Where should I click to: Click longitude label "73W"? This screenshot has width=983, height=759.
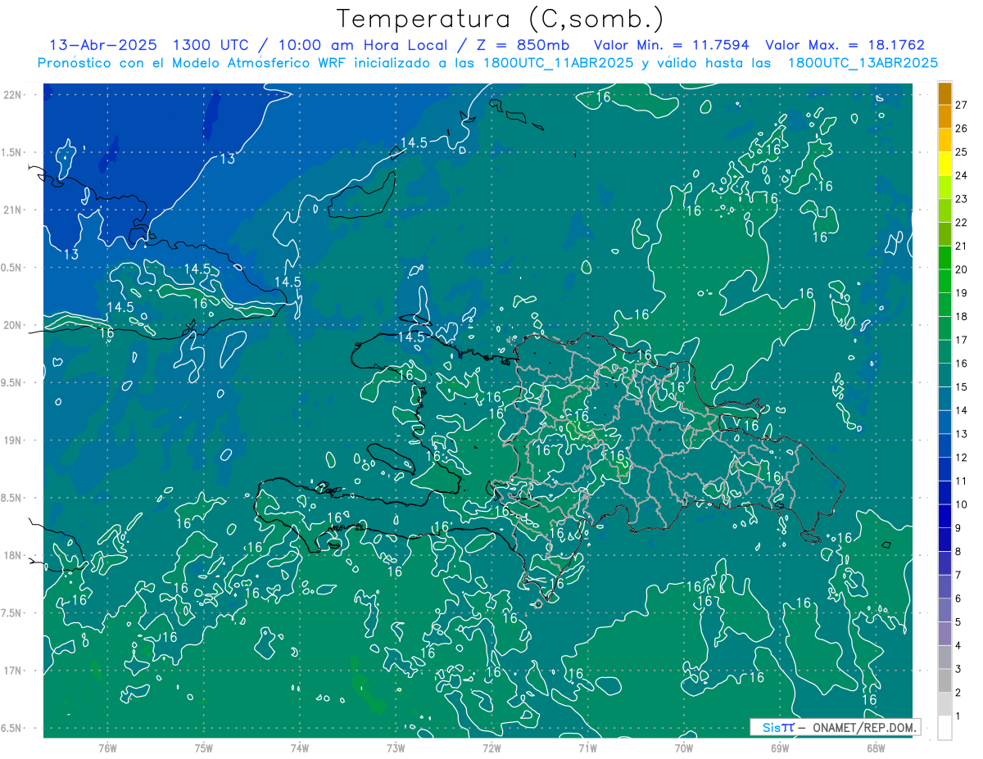coord(396,748)
